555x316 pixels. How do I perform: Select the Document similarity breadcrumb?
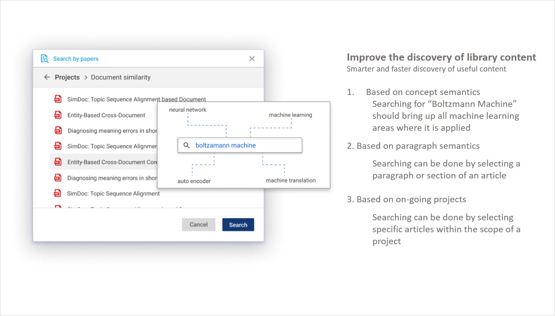[120, 77]
